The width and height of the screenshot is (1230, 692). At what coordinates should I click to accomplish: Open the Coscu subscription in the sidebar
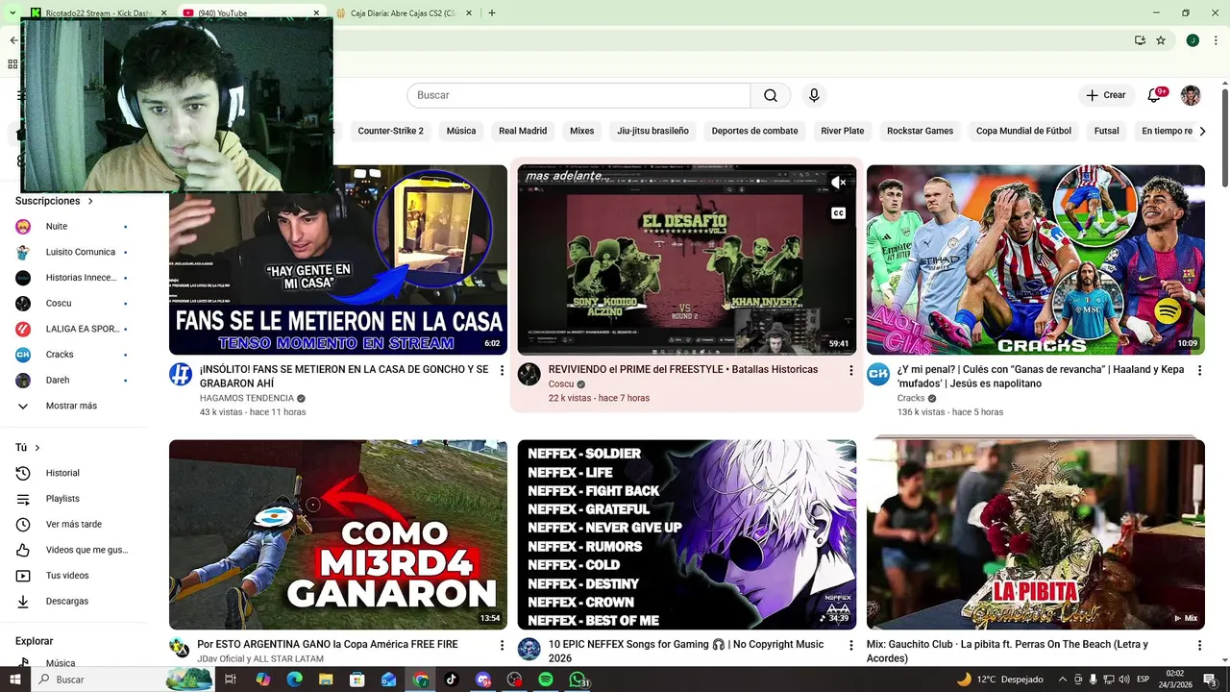click(73, 304)
